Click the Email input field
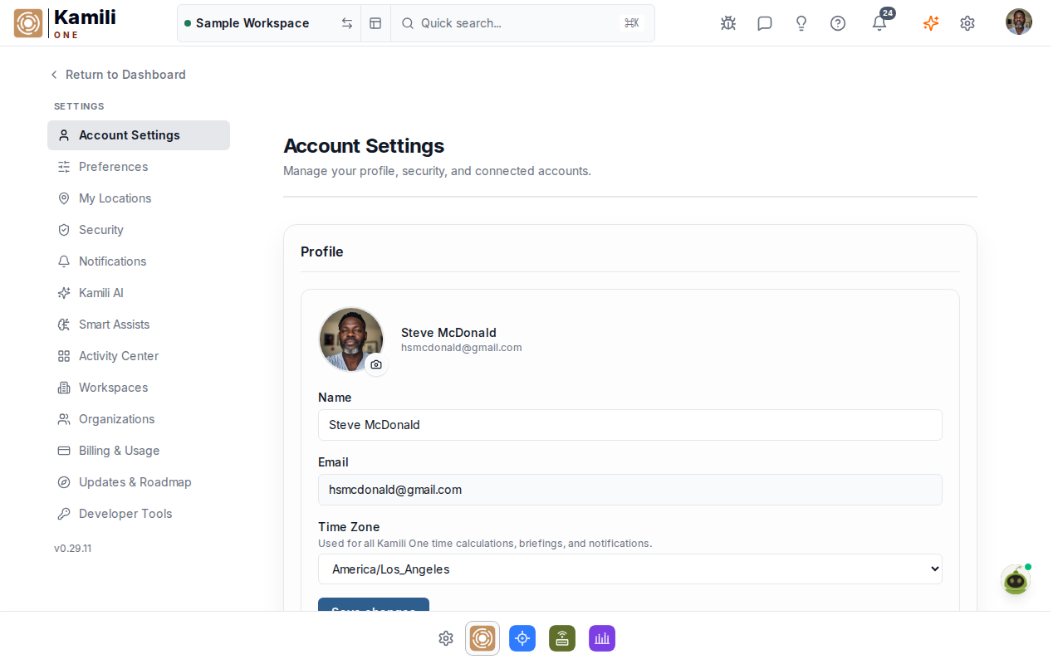This screenshot has width=1063, height=664. (x=630, y=490)
